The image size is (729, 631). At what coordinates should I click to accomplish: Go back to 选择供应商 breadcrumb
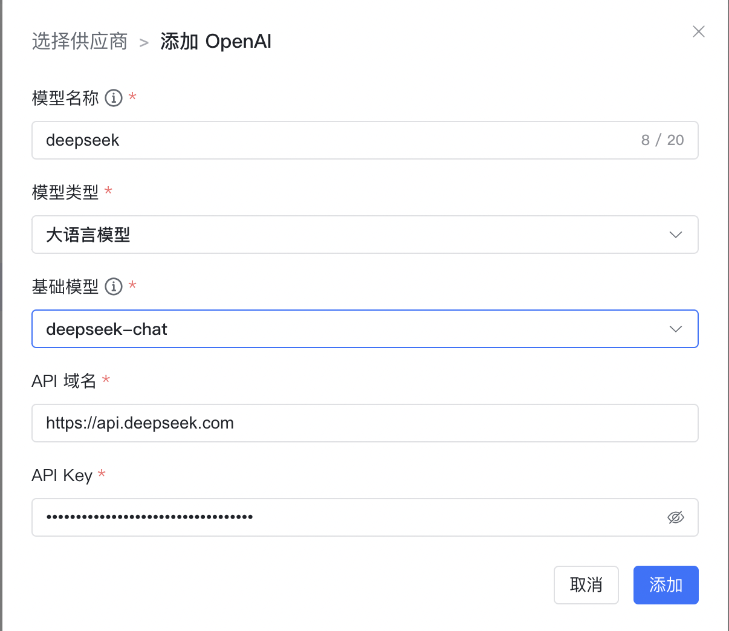(80, 41)
